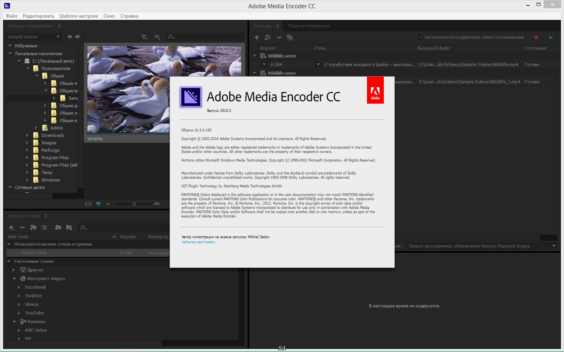Image resolution: width=564 pixels, height=352 pixels.
Task: Open the Queue panel menu icon
Action: [x=278, y=26]
